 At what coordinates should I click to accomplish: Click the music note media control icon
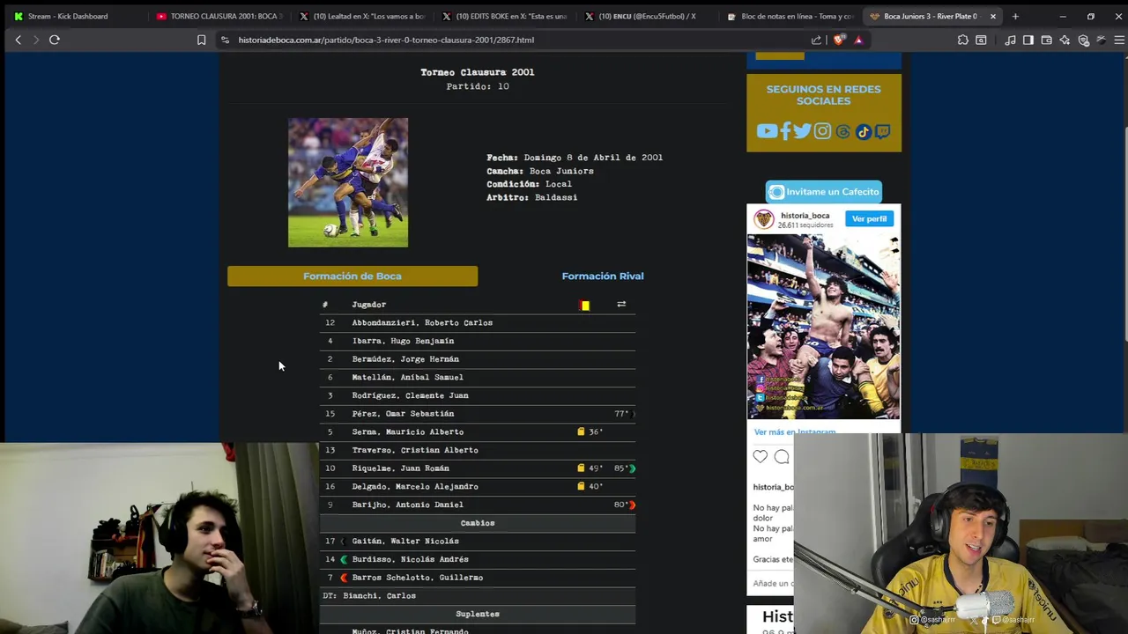pos(1010,40)
